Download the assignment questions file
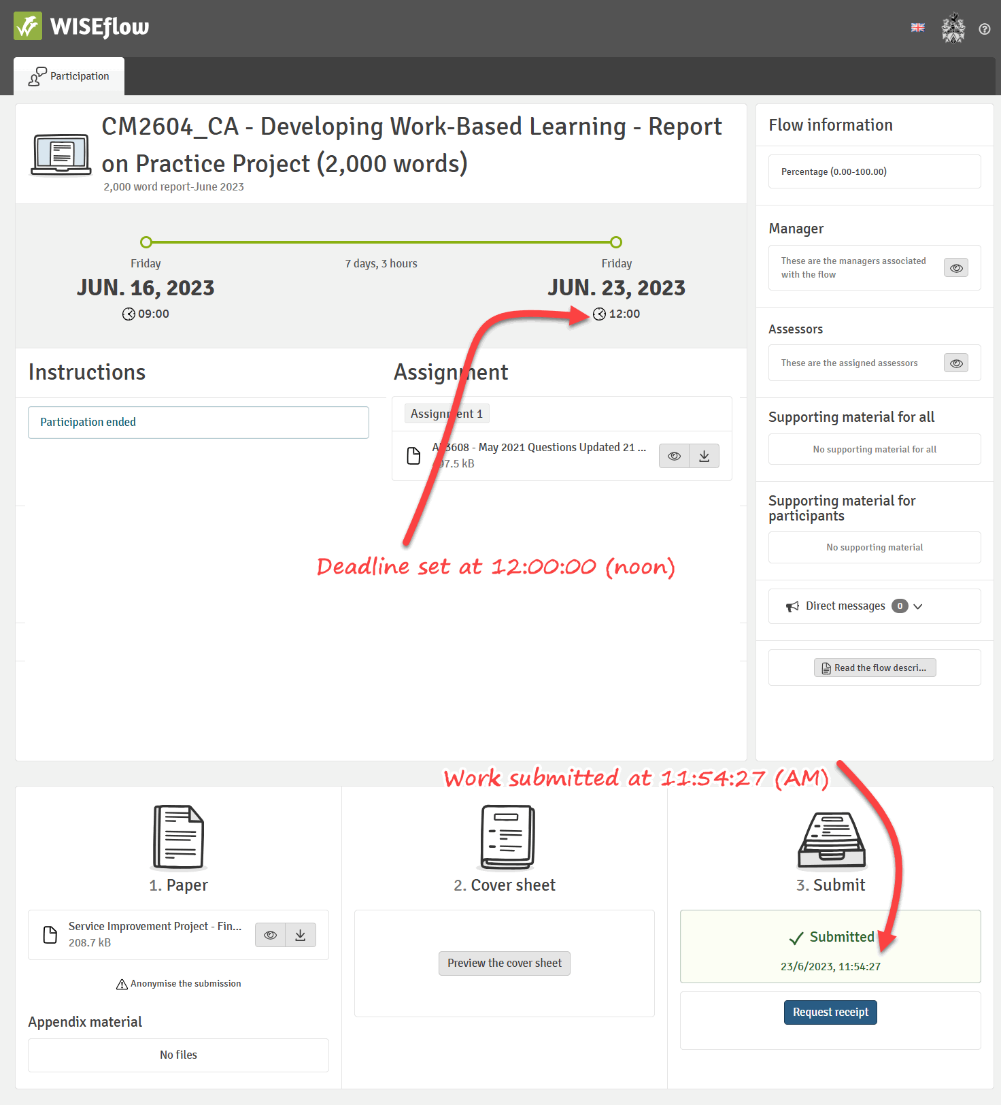Image resolution: width=1001 pixels, height=1105 pixels. coord(704,456)
